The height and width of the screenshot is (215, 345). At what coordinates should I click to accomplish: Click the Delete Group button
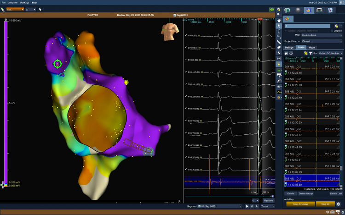coord(305,194)
